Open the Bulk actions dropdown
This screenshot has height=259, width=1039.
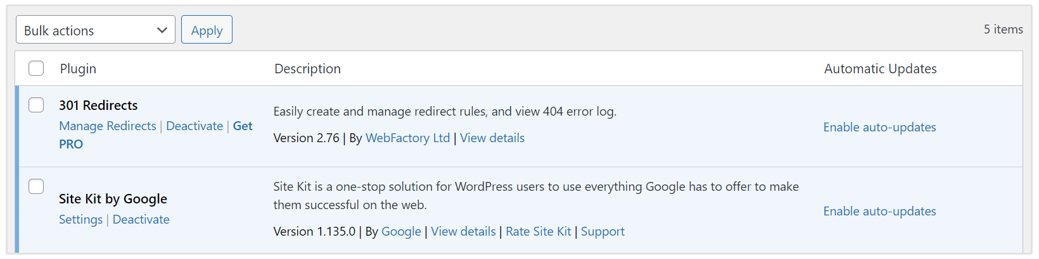(x=95, y=30)
